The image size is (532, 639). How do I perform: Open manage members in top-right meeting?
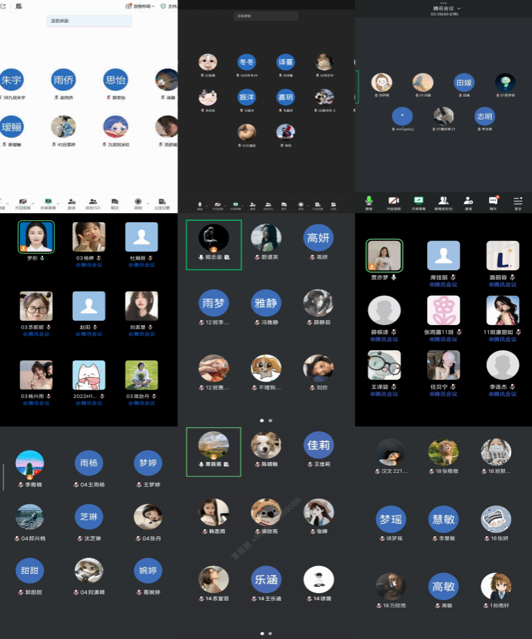coord(444,201)
